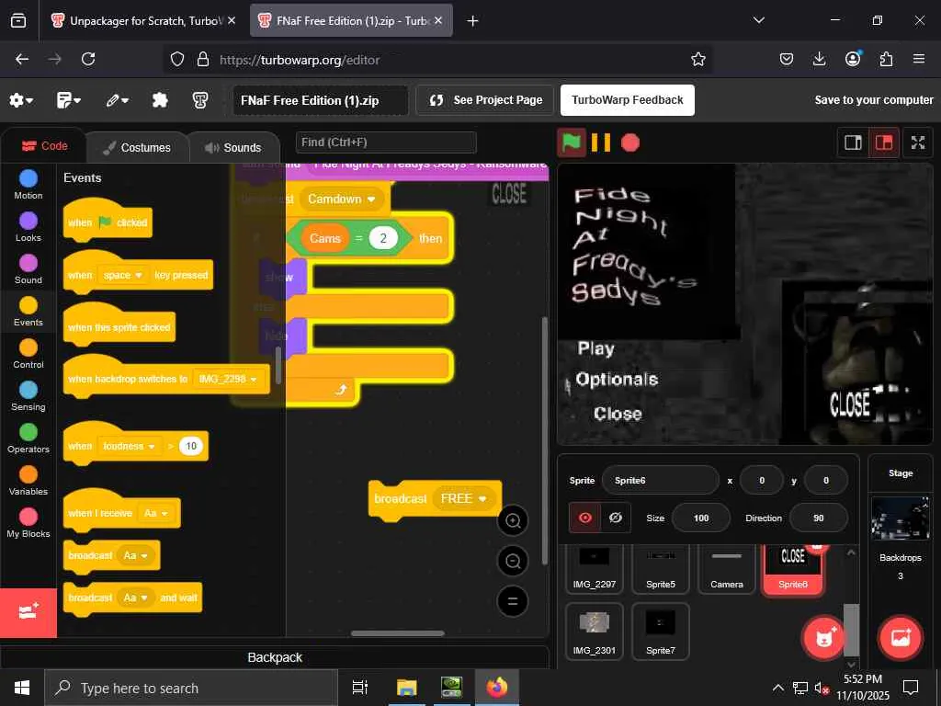Click the add extension button
Screen dimensions: 941x706
(28, 612)
